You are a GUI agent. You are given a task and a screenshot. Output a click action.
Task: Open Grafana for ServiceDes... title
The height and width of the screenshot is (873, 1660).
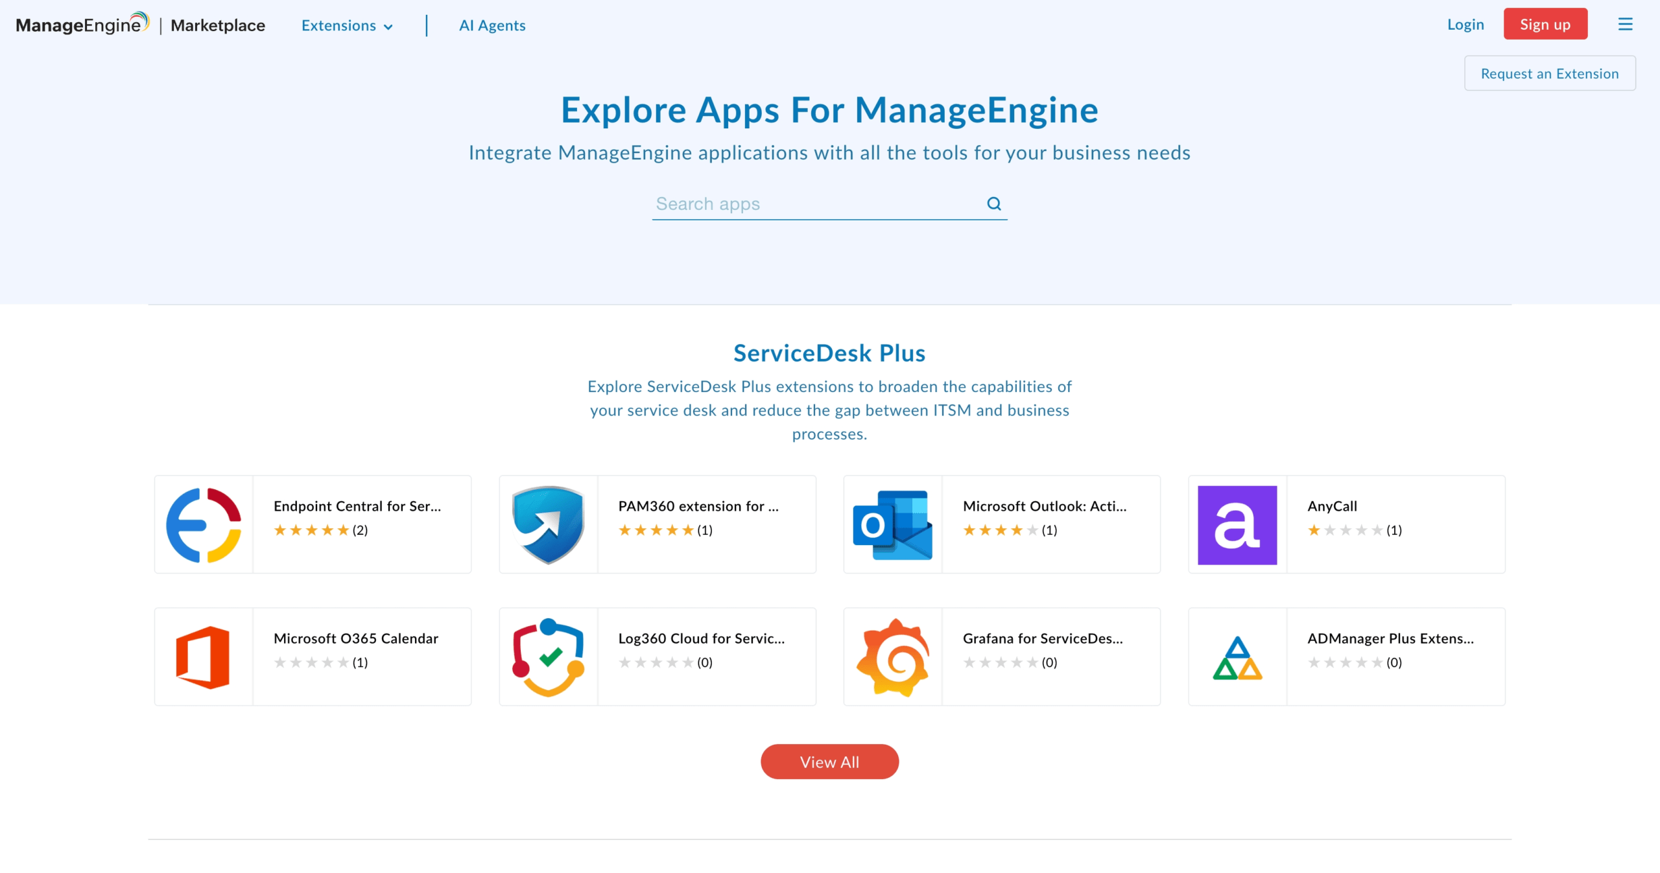pyautogui.click(x=1043, y=638)
